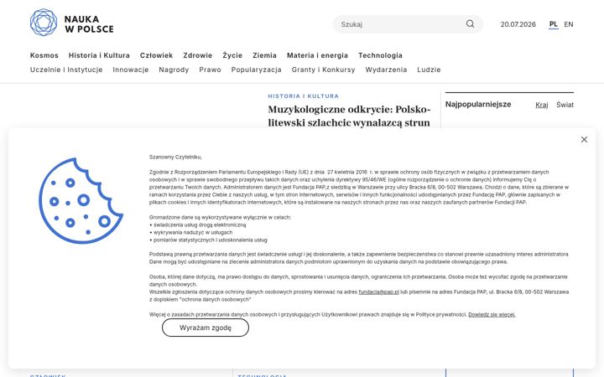Open the Kosmos category
The height and width of the screenshot is (377, 604).
pos(44,55)
